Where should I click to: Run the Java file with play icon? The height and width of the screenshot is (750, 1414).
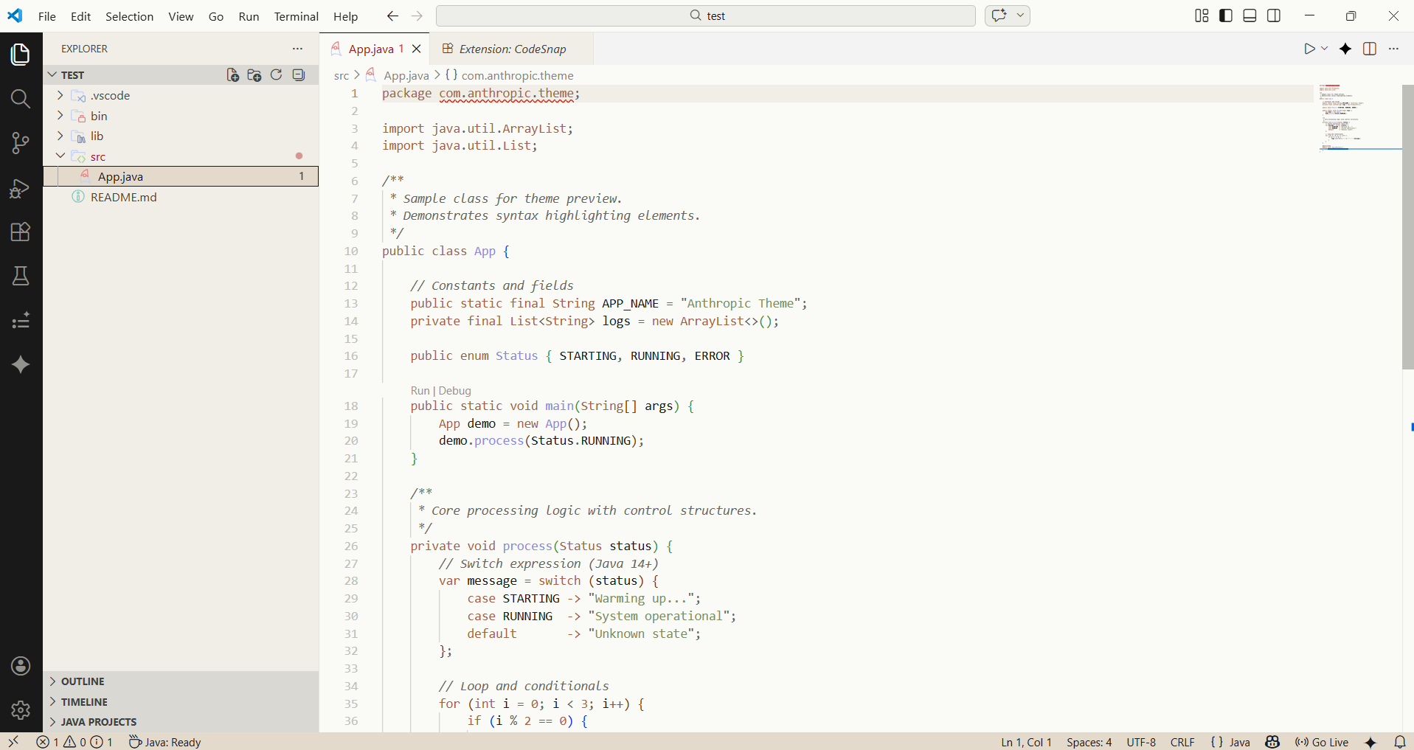(x=1309, y=49)
